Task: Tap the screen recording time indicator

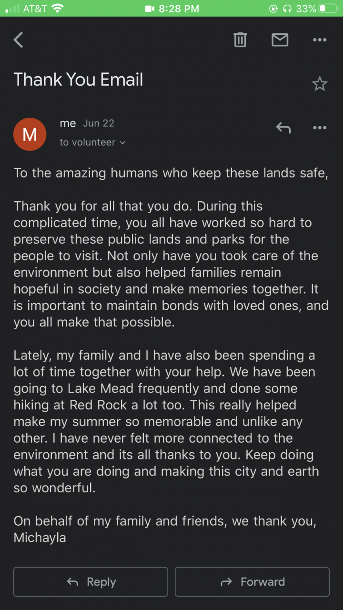Action: (x=171, y=9)
